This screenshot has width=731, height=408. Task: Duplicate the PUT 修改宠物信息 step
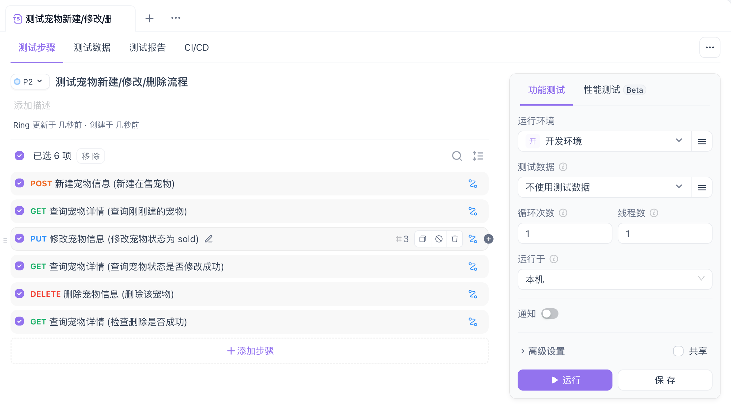[423, 239]
